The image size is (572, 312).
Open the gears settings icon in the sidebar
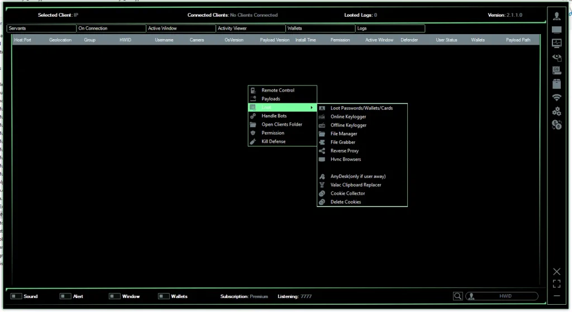pyautogui.click(x=556, y=111)
